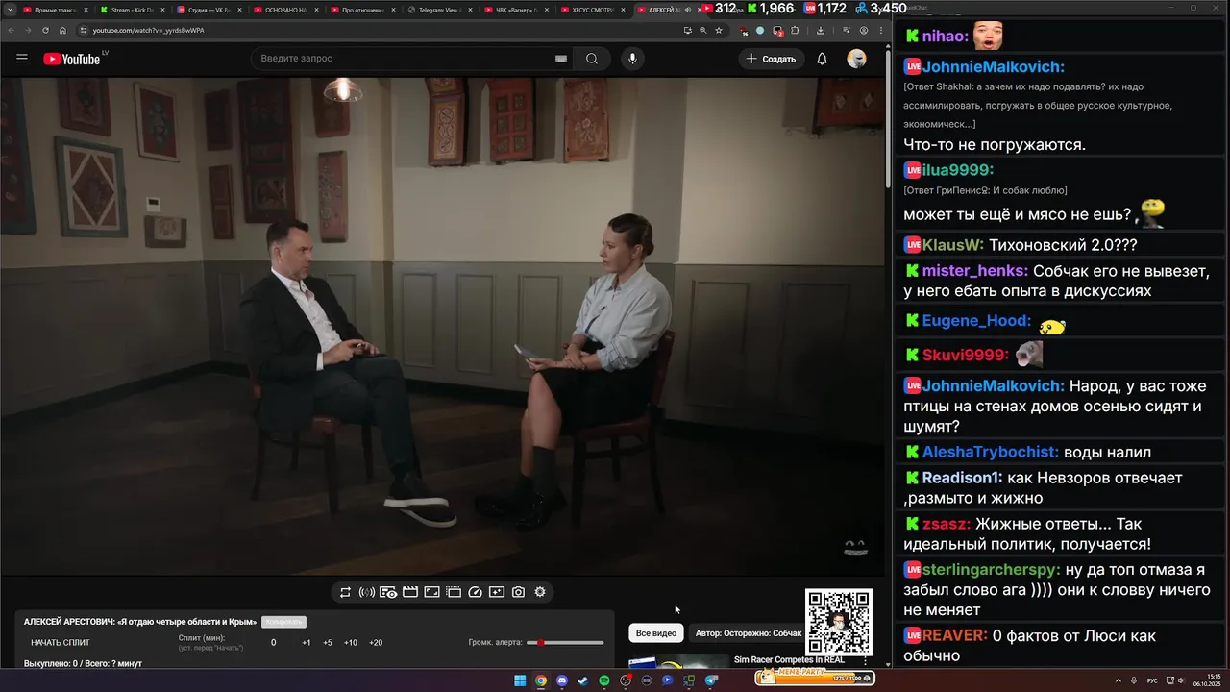Open Steam from the taskbar

coord(582,680)
